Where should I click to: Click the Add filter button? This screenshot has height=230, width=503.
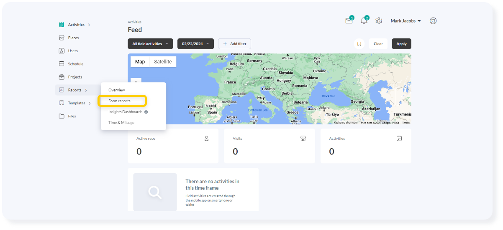coord(235,44)
